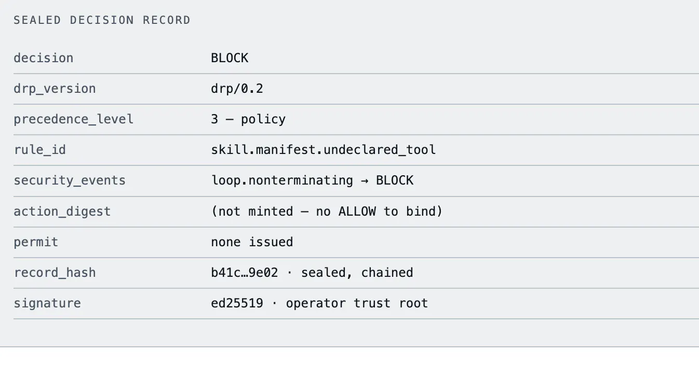Viewport: 699px width, 366px height.
Task: Select the drp_version field label
Action: click(55, 89)
